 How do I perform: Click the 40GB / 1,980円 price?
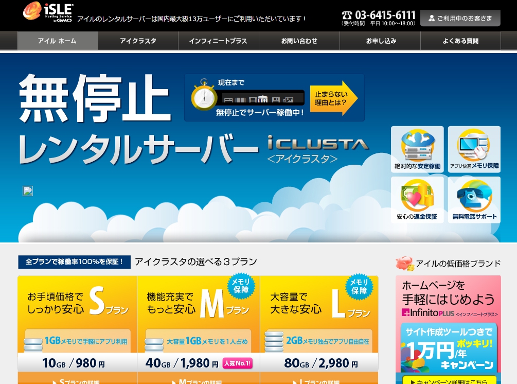point(182,363)
